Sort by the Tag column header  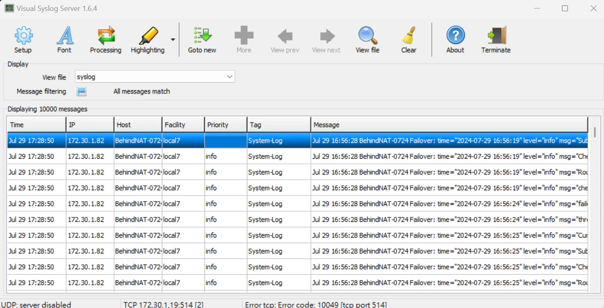279,125
